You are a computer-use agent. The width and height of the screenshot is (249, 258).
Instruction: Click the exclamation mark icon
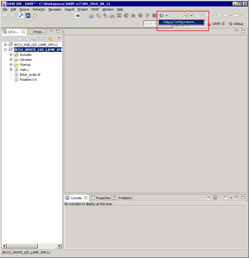tap(140, 16)
